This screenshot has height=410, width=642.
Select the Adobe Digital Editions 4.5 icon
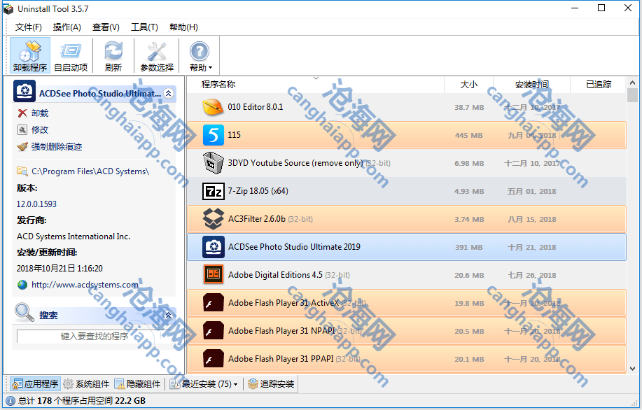(213, 275)
